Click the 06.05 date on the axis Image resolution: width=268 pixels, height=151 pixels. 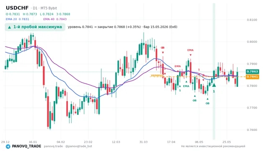199,142
